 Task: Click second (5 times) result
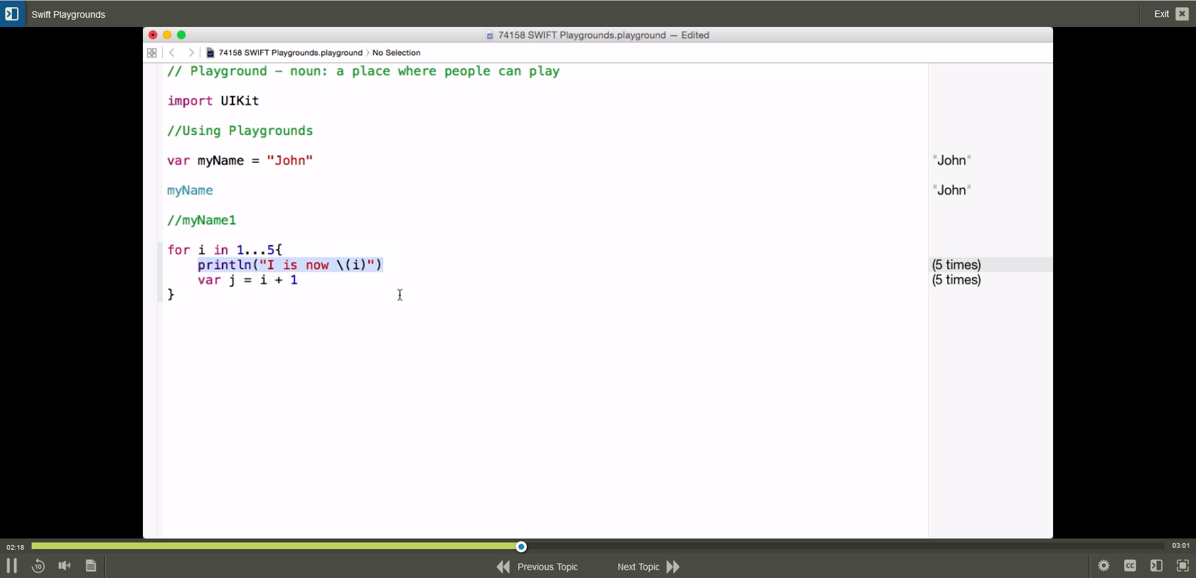(957, 280)
